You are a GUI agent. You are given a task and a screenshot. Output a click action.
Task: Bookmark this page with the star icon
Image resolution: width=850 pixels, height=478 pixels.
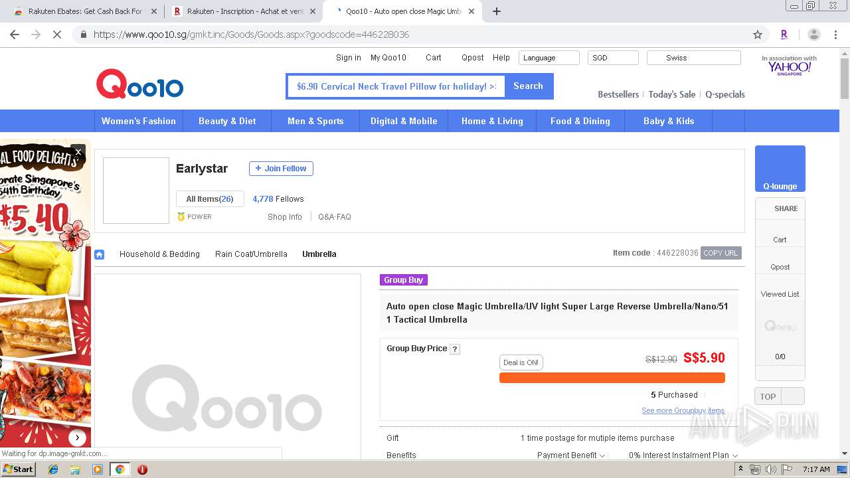(757, 35)
